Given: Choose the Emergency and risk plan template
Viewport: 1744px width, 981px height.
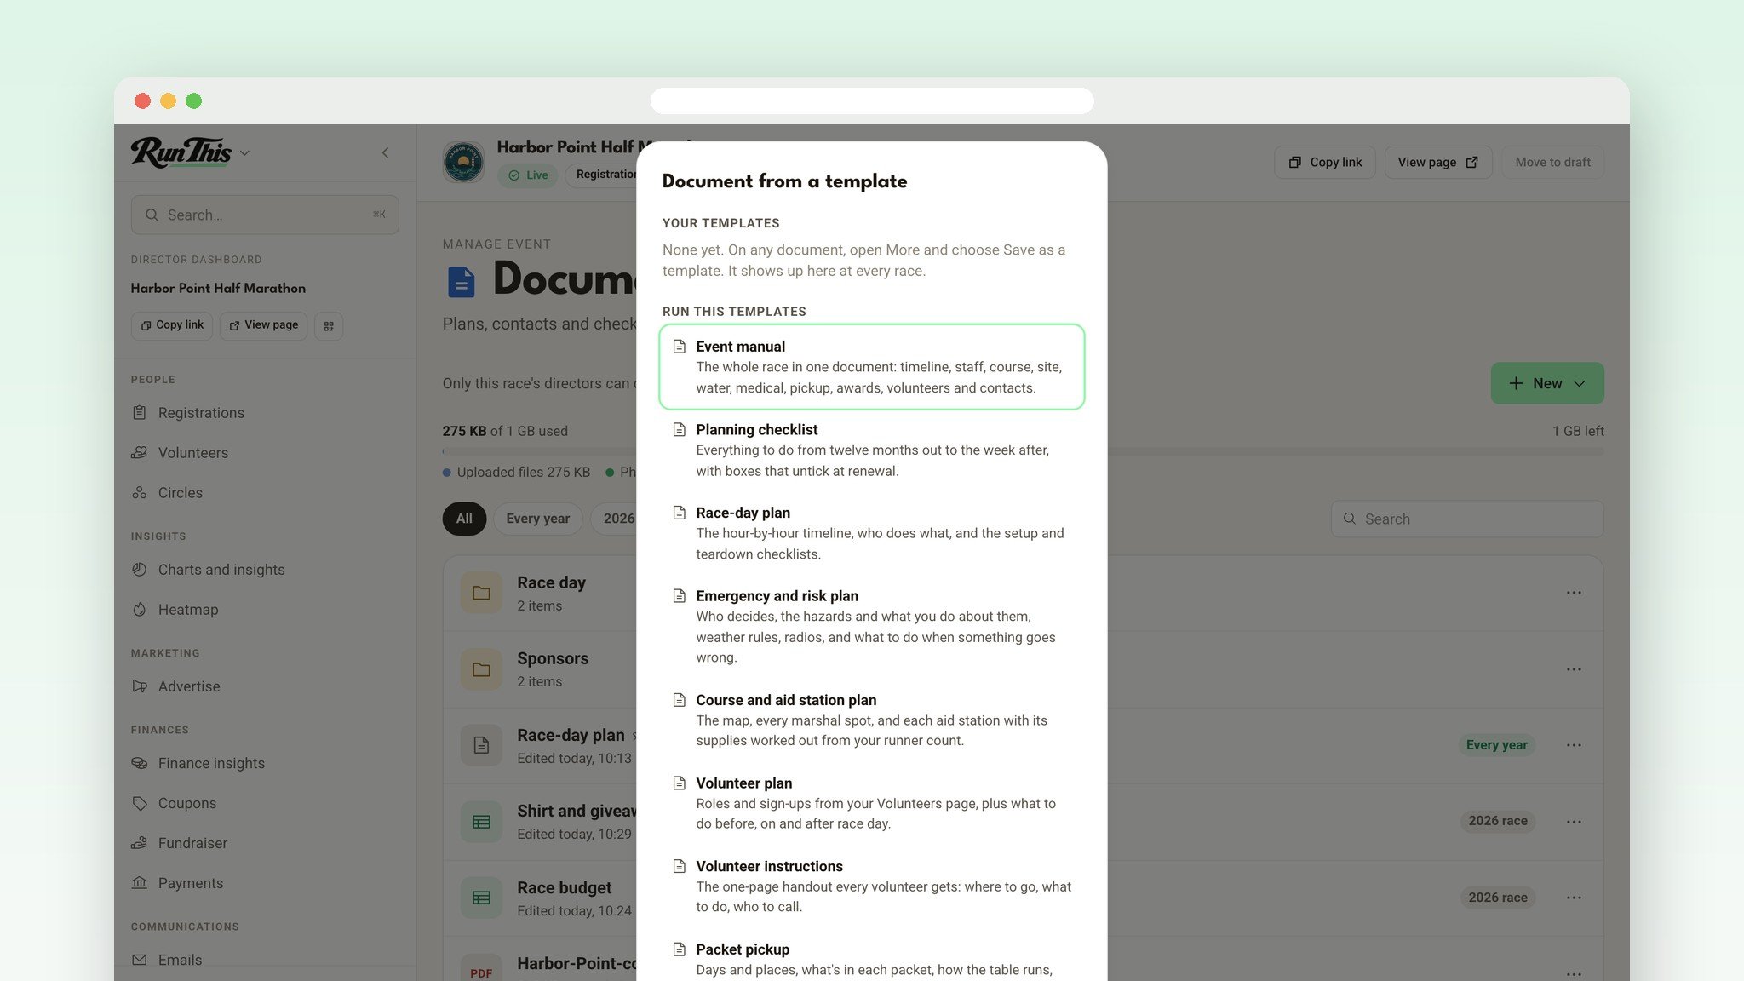Looking at the screenshot, I should pyautogui.click(x=871, y=627).
